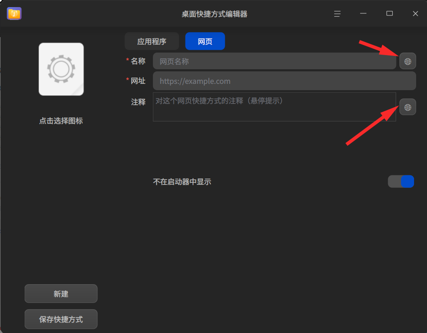
Task: Switch to the 应用程序 tab
Action: point(152,41)
